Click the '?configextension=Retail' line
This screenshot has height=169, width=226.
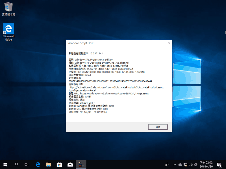tap(82, 90)
